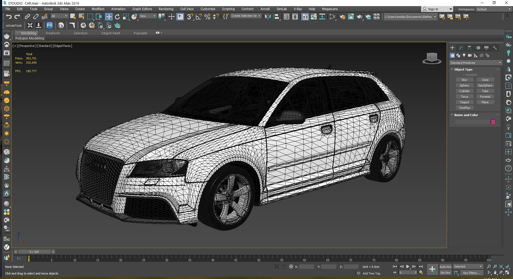The image size is (513, 279).
Task: Click the object name input field
Action: (472, 122)
